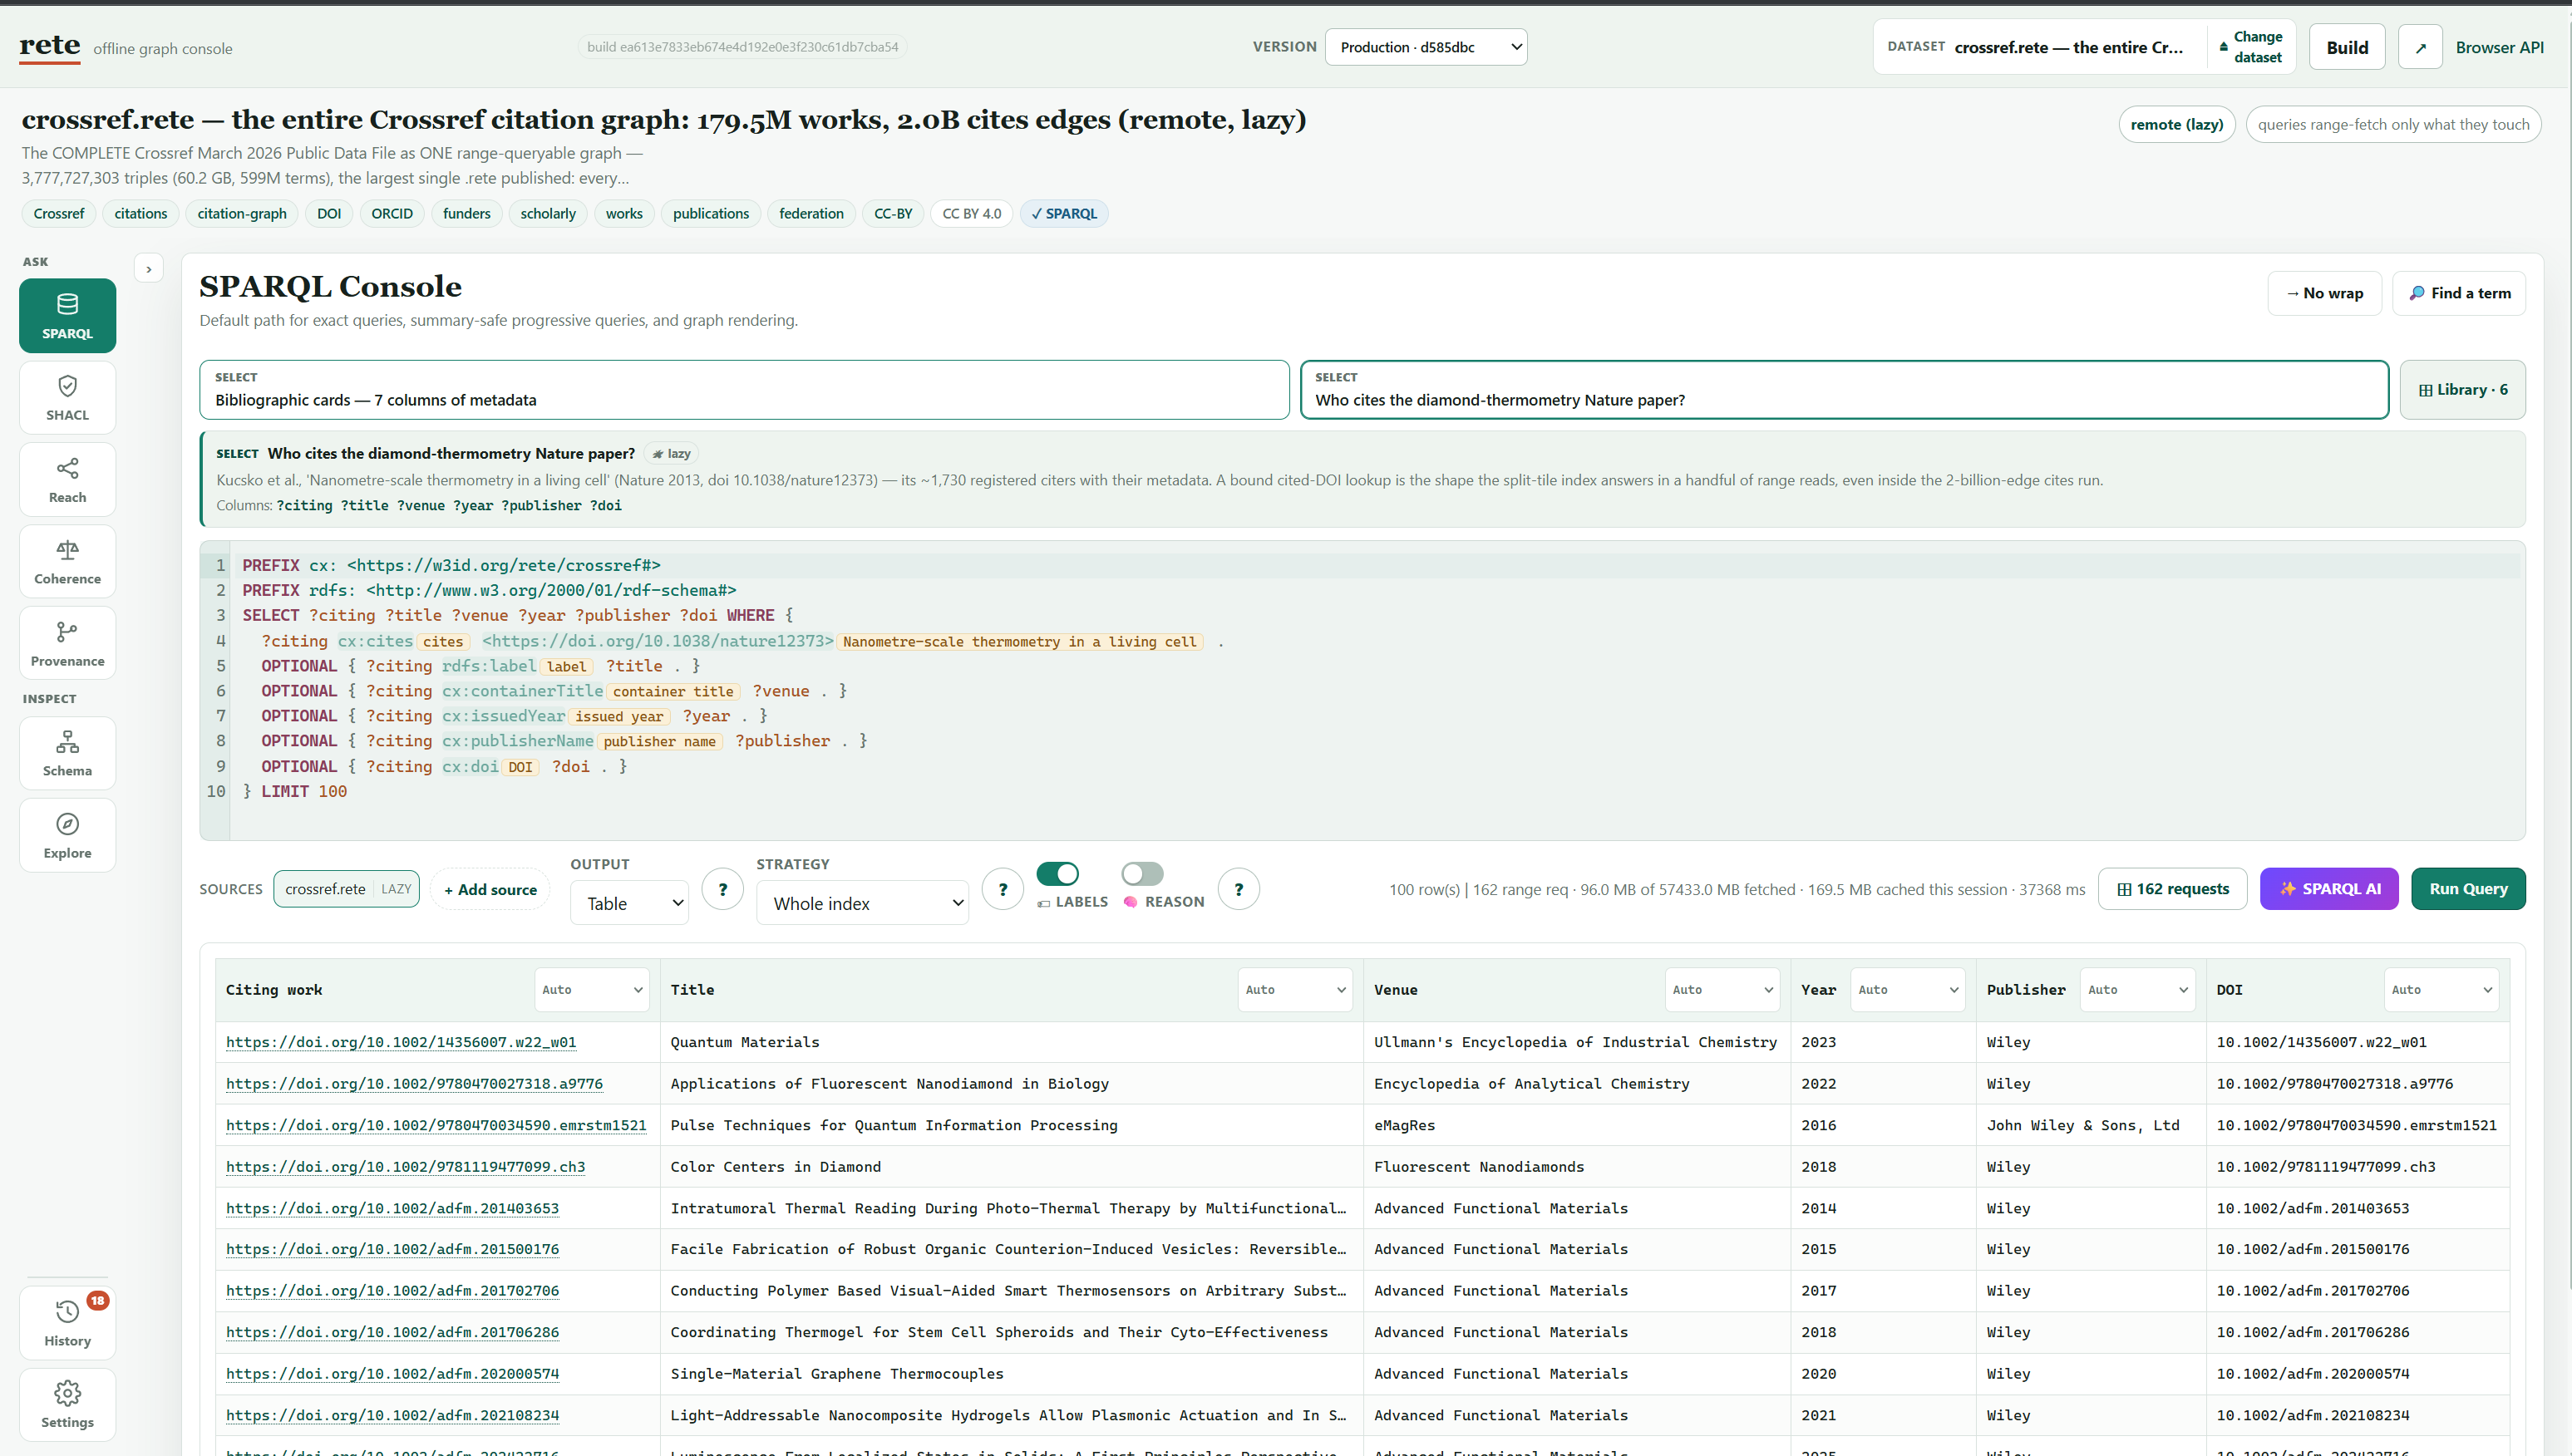The width and height of the screenshot is (2572, 1456).
Task: Click the scholarly tag chip
Action: pyautogui.click(x=548, y=214)
